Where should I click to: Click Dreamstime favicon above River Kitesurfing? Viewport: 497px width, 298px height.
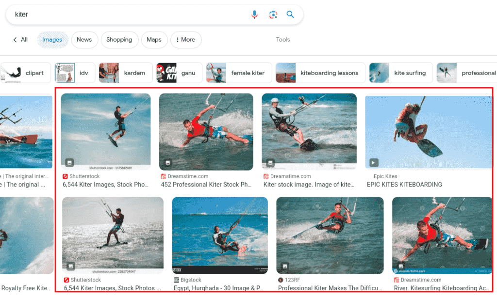click(x=397, y=280)
